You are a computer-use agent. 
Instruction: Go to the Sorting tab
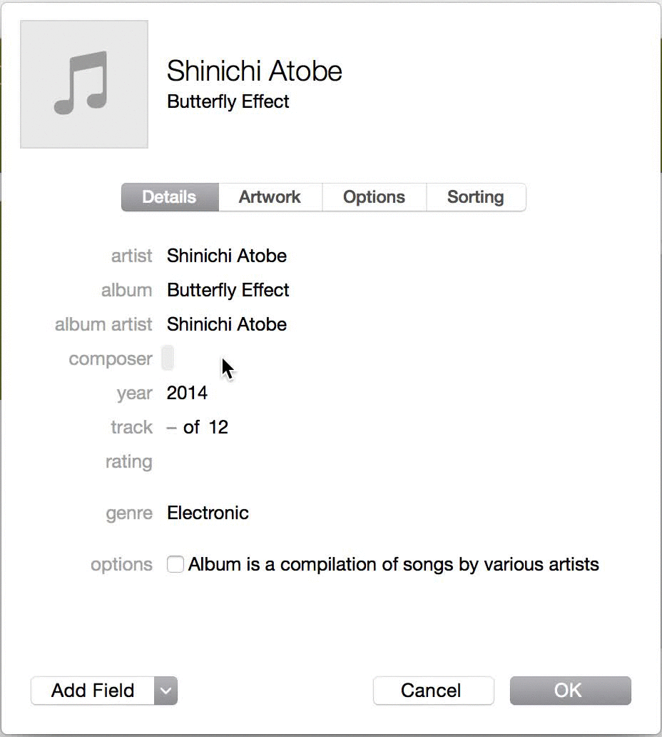pyautogui.click(x=476, y=197)
